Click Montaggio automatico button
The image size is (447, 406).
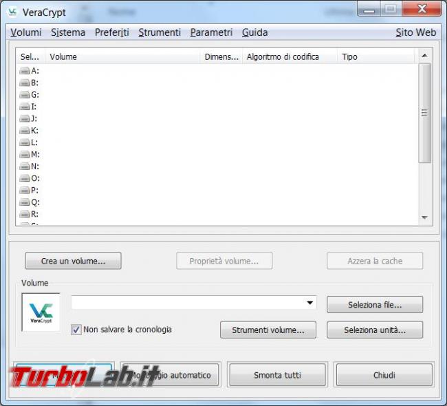pyautogui.click(x=171, y=375)
